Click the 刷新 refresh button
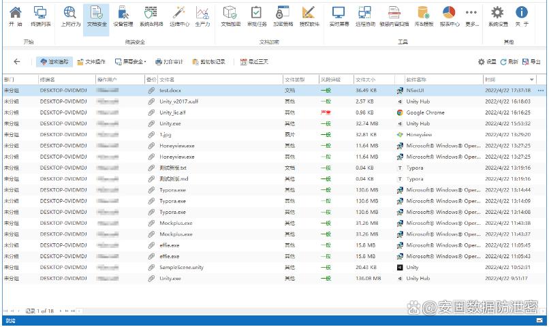549x327 pixels. [509, 62]
